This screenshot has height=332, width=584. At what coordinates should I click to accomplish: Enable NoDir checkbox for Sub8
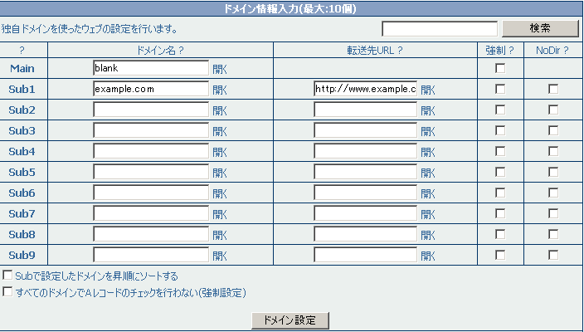[553, 234]
